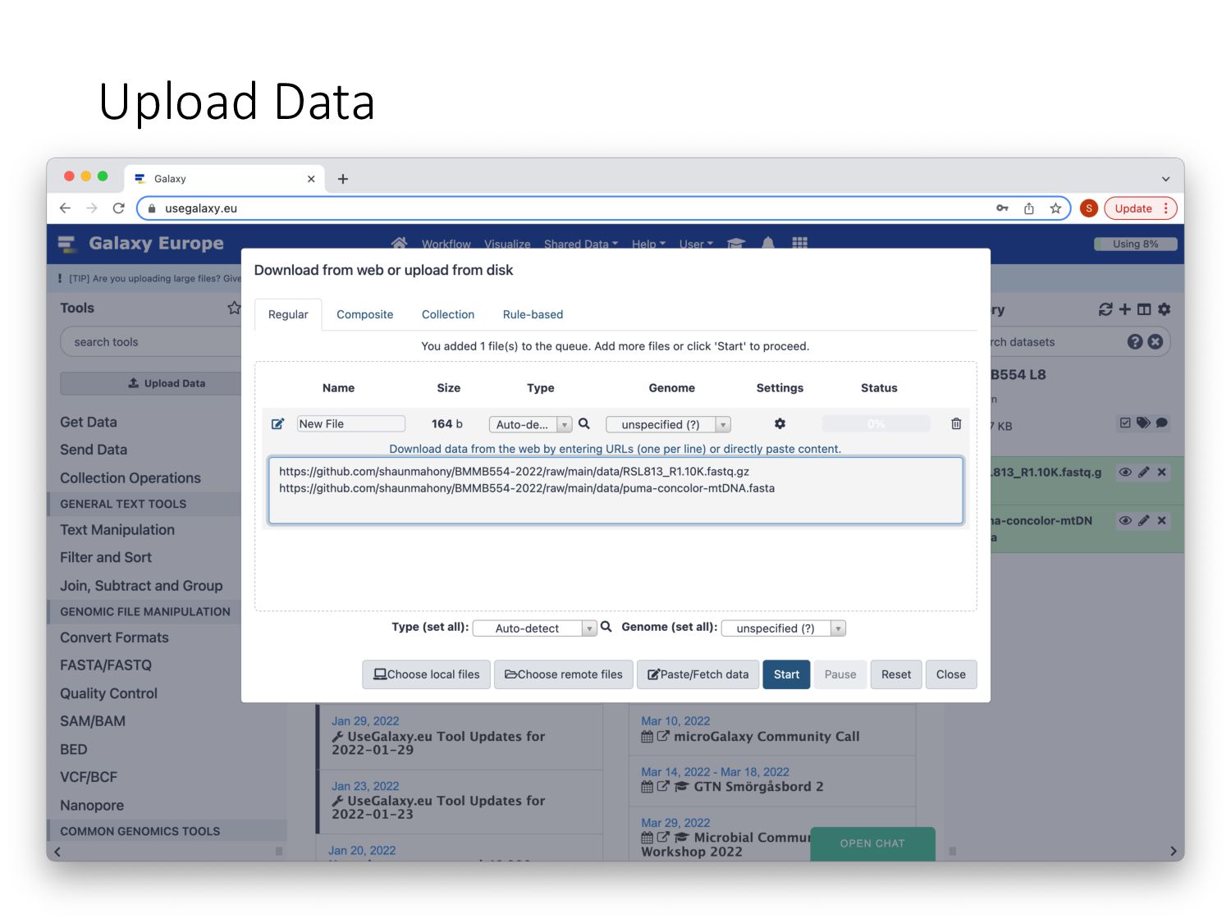Expand the User menu
This screenshot has width=1231, height=923.
tap(696, 244)
